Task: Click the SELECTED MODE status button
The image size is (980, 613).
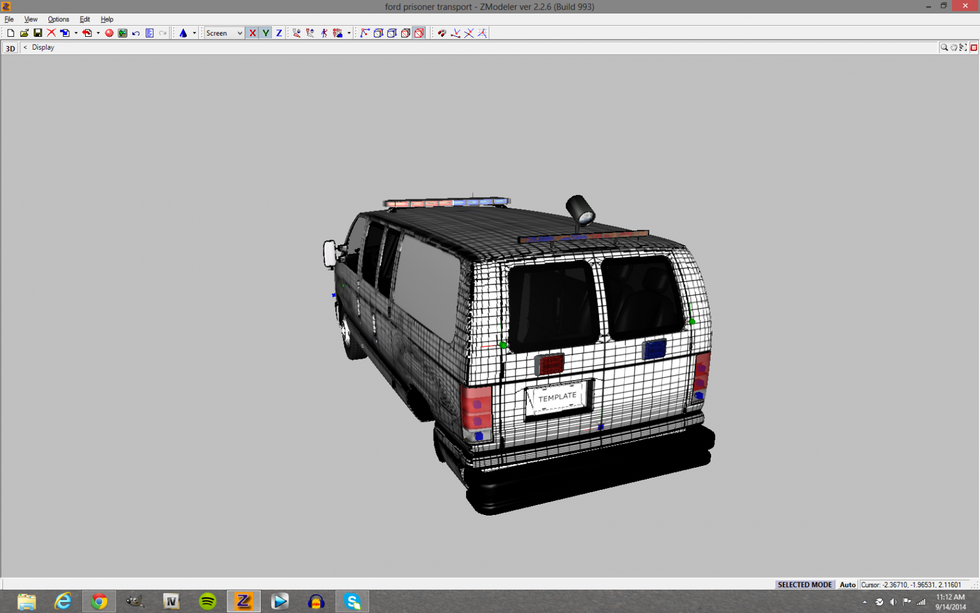Action: pyautogui.click(x=804, y=585)
